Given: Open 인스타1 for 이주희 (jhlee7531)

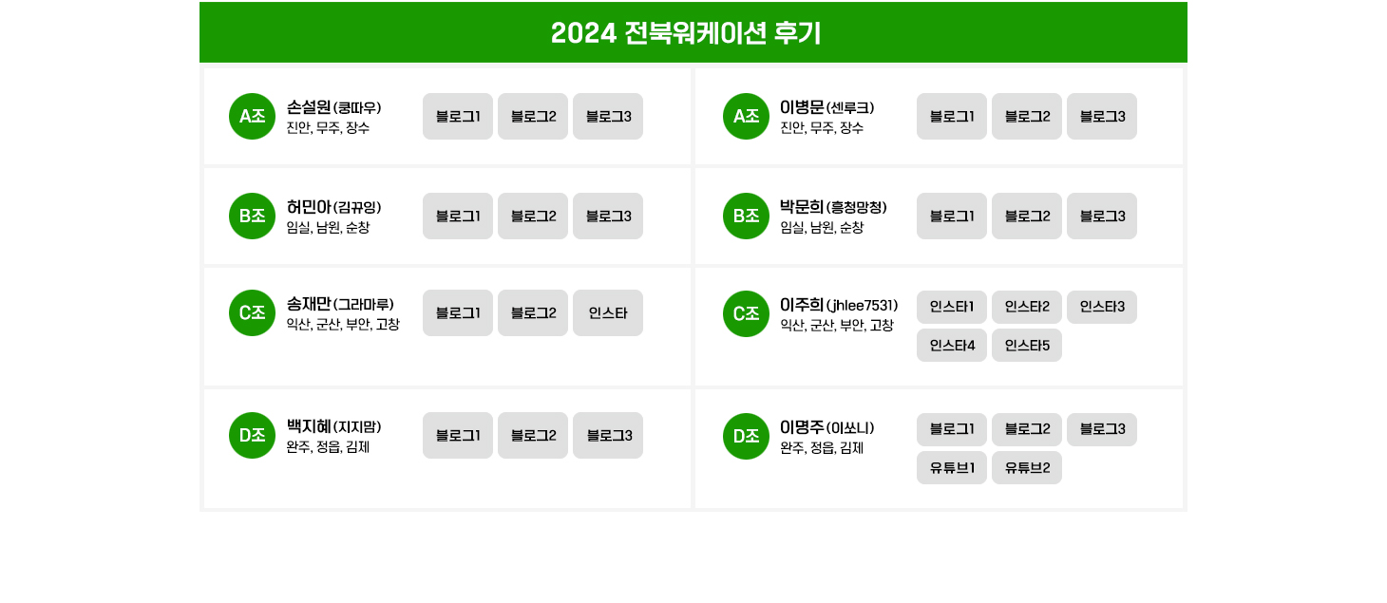Looking at the screenshot, I should click(952, 307).
